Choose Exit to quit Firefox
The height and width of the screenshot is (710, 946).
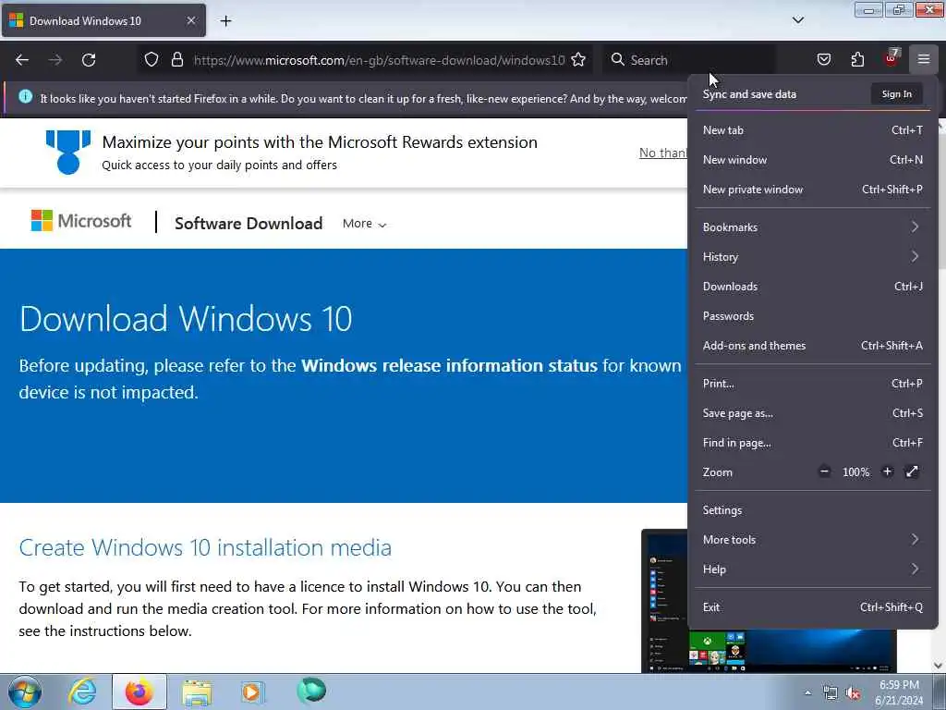(x=812, y=607)
